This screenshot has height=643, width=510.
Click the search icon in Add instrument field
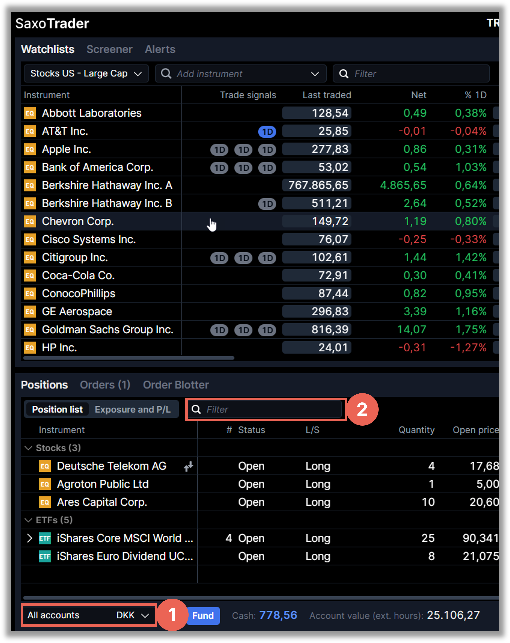tap(166, 73)
